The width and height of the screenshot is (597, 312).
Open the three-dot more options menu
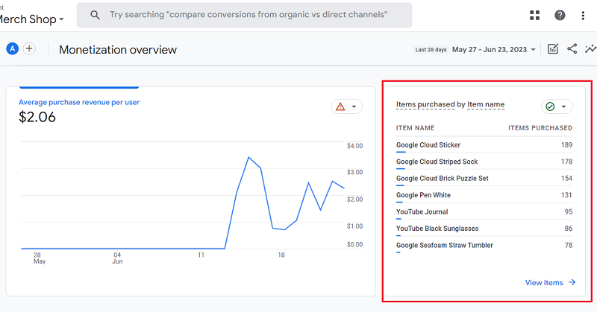coord(583,16)
